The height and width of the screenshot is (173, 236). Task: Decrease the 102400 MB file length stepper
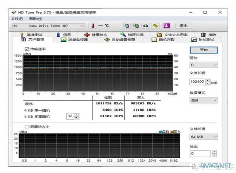[x=208, y=83]
